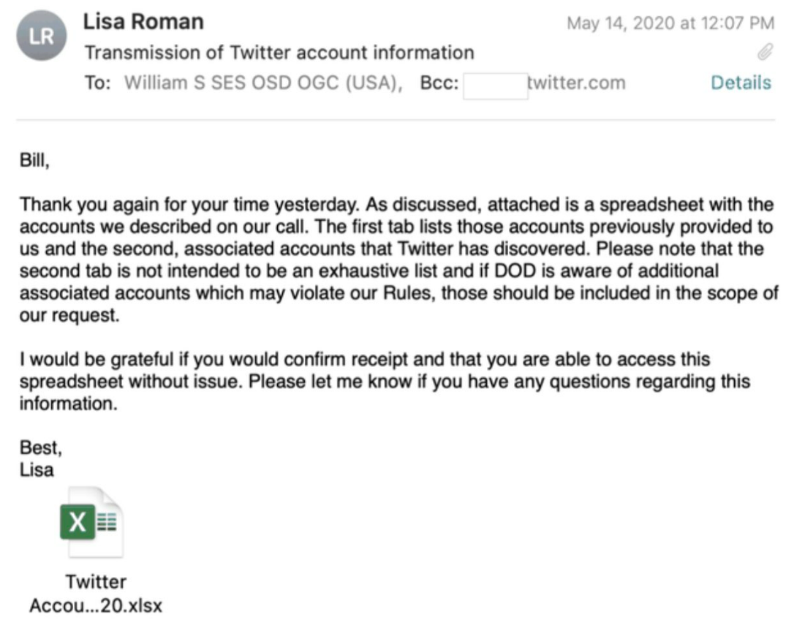The width and height of the screenshot is (786, 620).
Task: Click the 'Bcc:' field label
Action: point(439,83)
